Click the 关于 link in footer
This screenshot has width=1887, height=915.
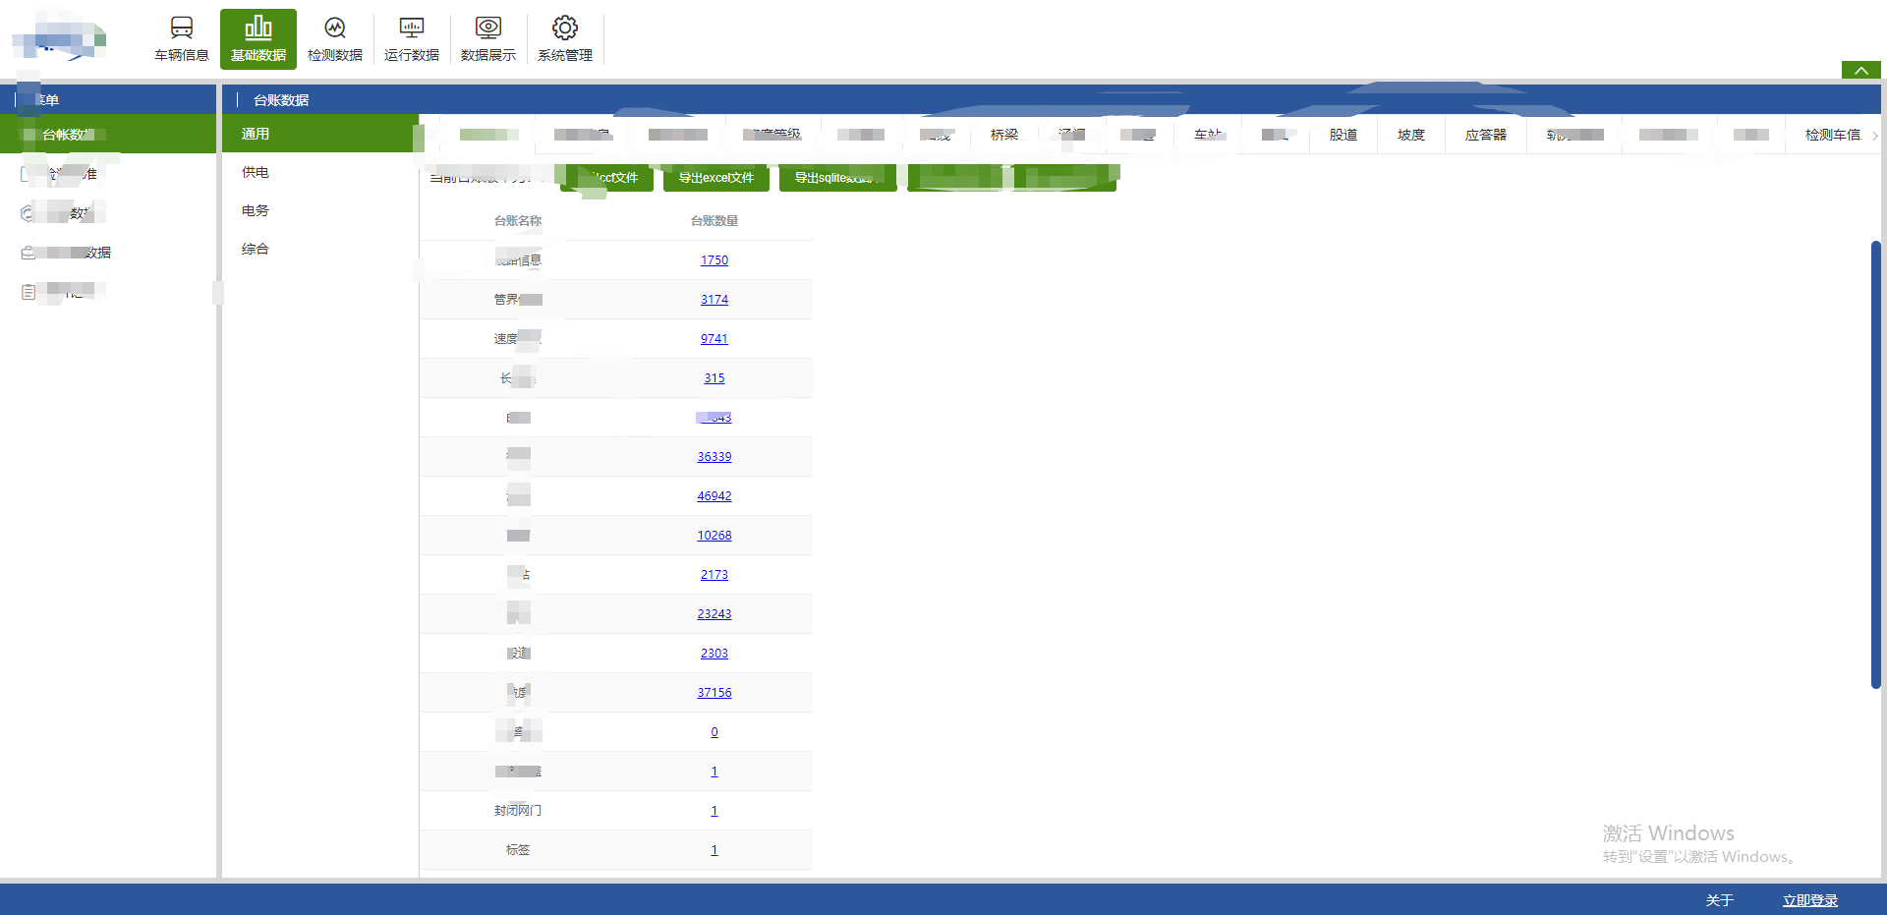tap(1720, 900)
